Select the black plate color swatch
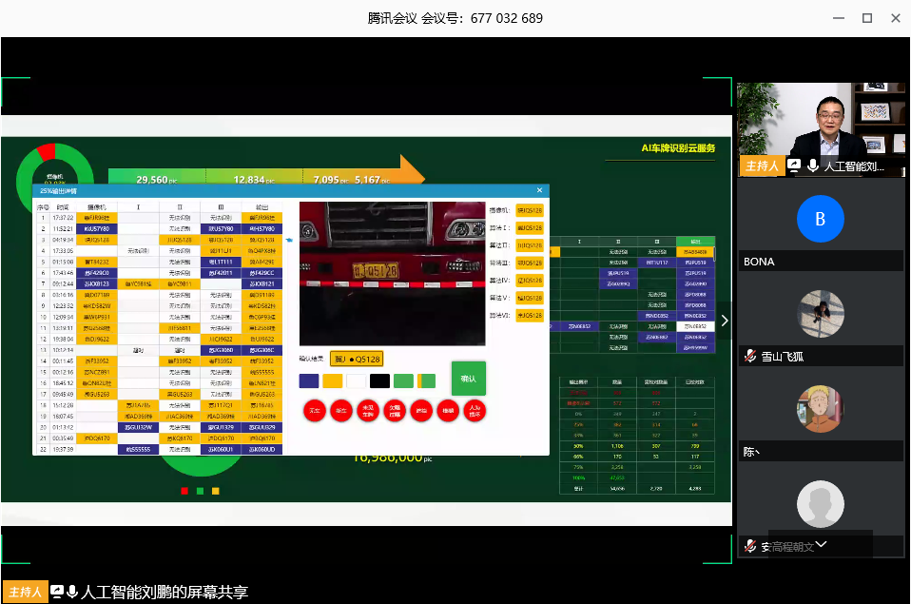This screenshot has height=604, width=911. (379, 381)
